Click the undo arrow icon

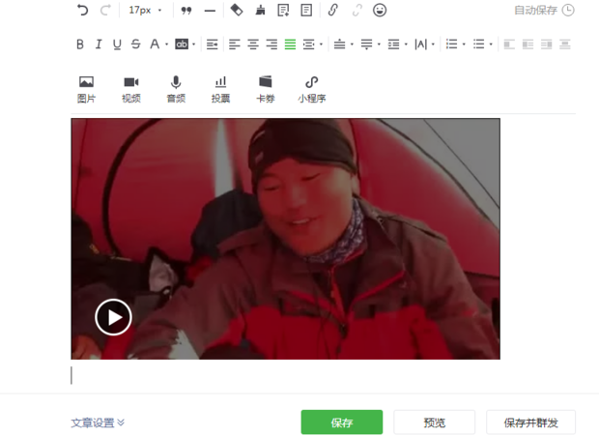pos(82,10)
